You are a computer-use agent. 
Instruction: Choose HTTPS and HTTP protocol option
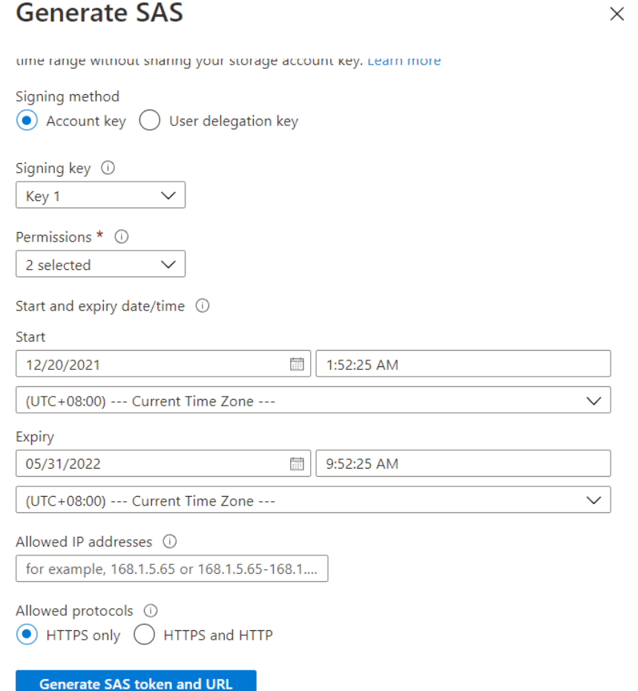click(144, 635)
